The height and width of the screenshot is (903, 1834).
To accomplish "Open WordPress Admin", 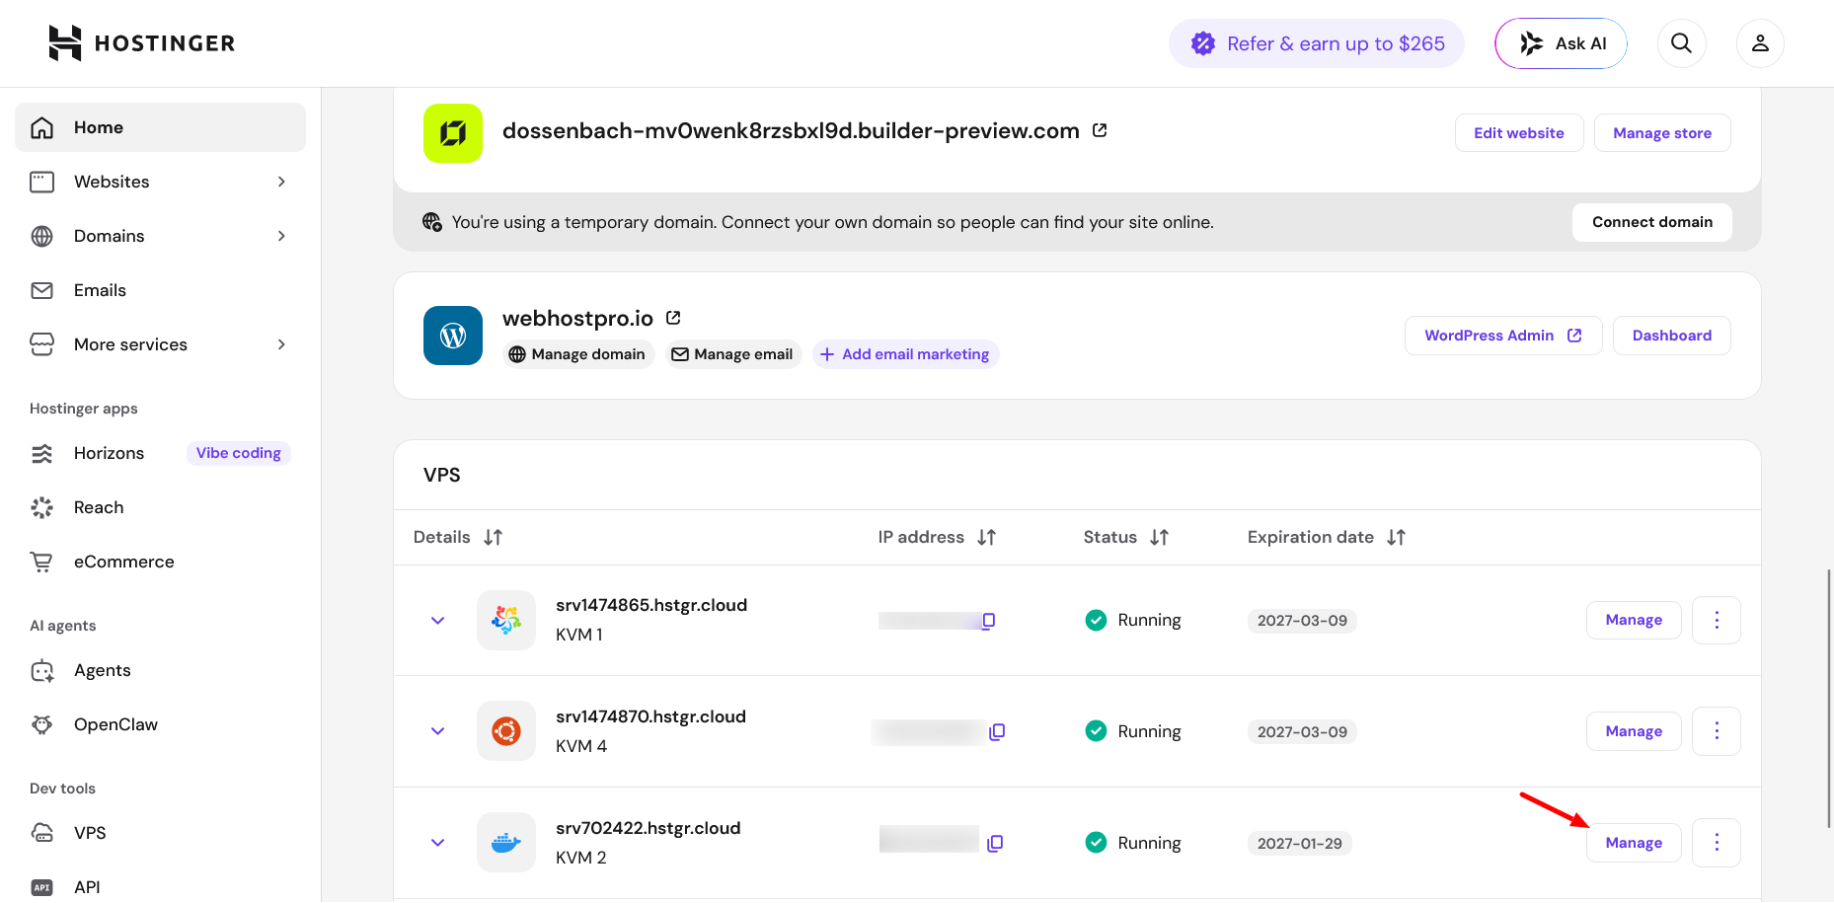I will 1503,336.
